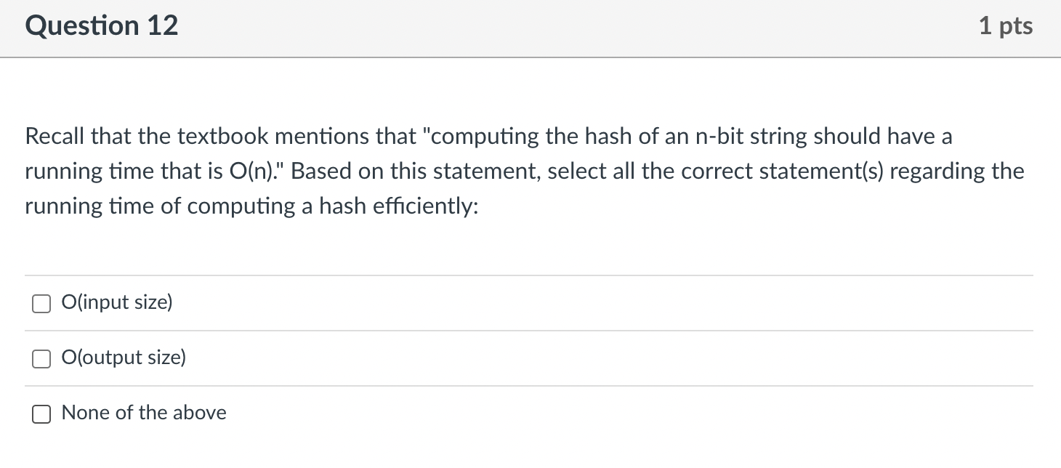Click the O(output size) answer label text
Screen dimensions: 1061x468
coord(124,357)
